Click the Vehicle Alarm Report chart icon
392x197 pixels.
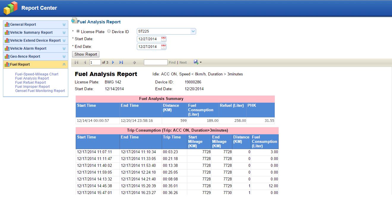coord(7,49)
